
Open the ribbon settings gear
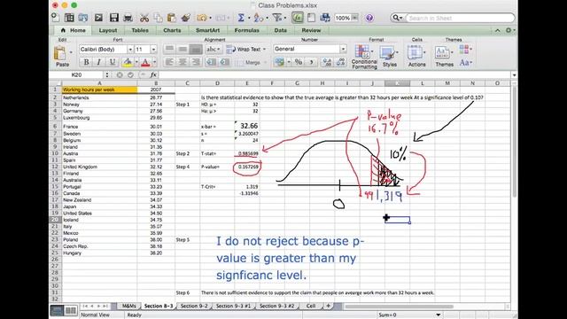pos(509,30)
